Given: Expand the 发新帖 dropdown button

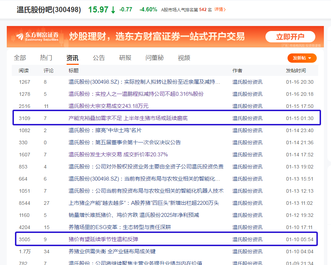Looking at the screenshot, I should click(302, 58).
